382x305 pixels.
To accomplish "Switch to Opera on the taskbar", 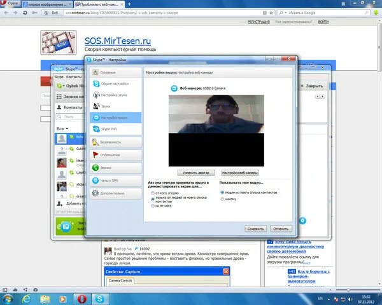I will pos(81,299).
